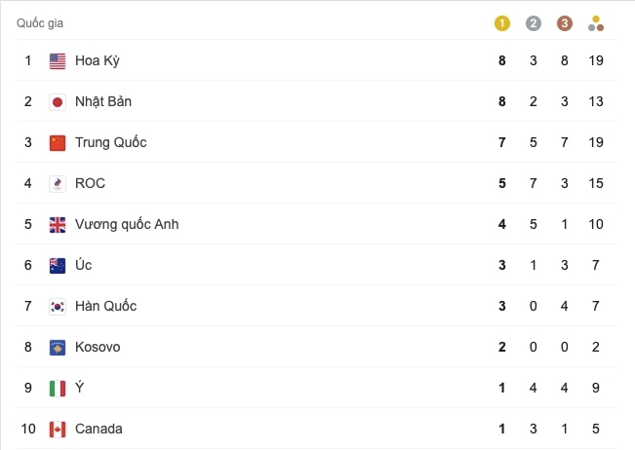The height and width of the screenshot is (450, 635).
Task: Click Hàn Quốc country name
Action: (x=105, y=307)
